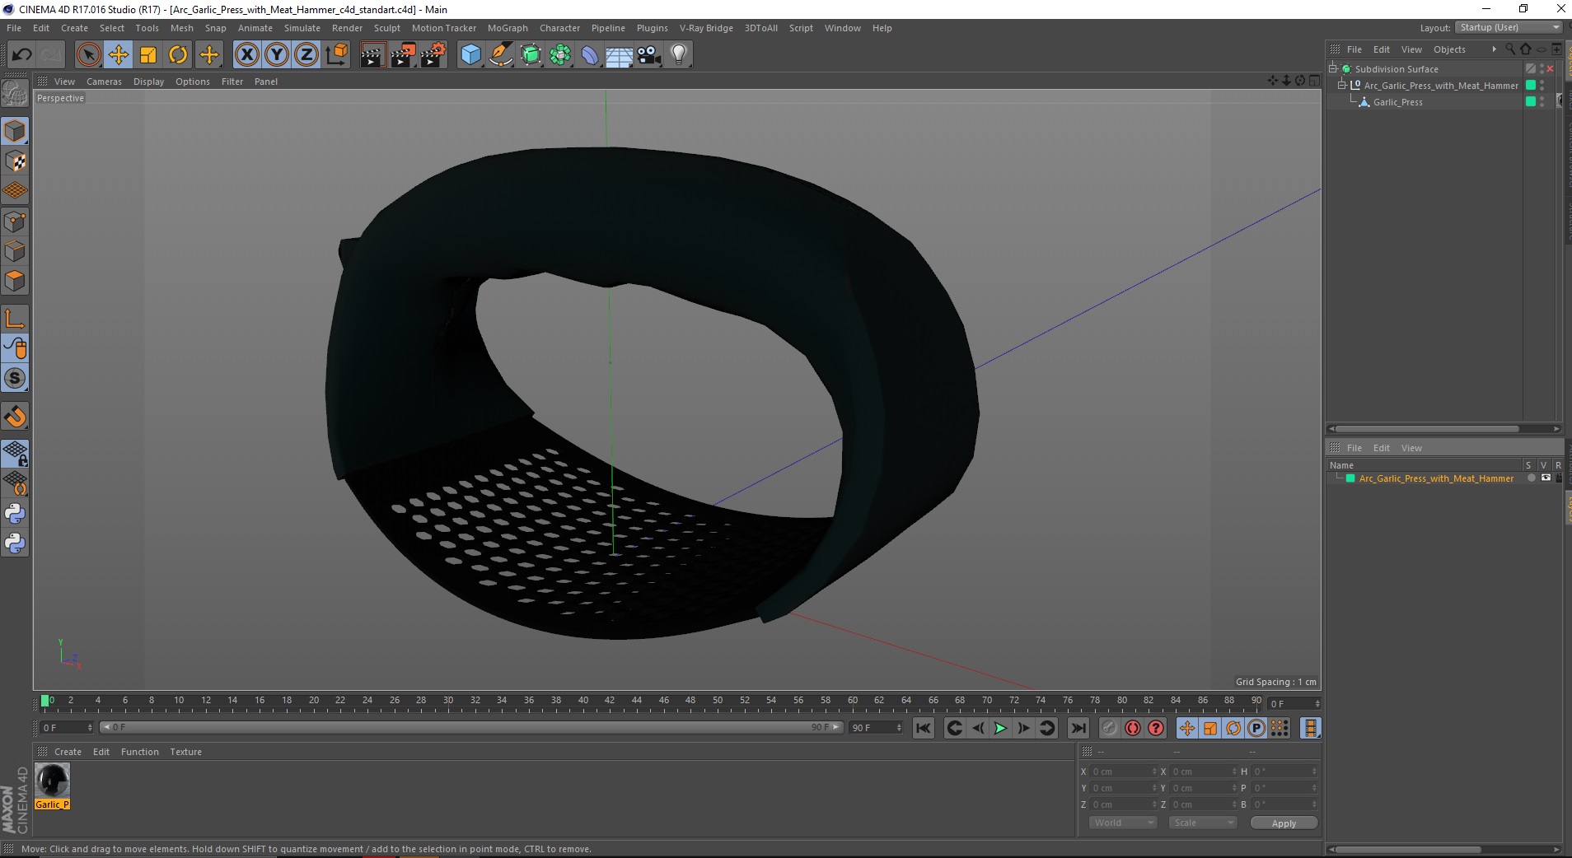Click the horizontal scrollbar under Object Manager

click(1427, 429)
